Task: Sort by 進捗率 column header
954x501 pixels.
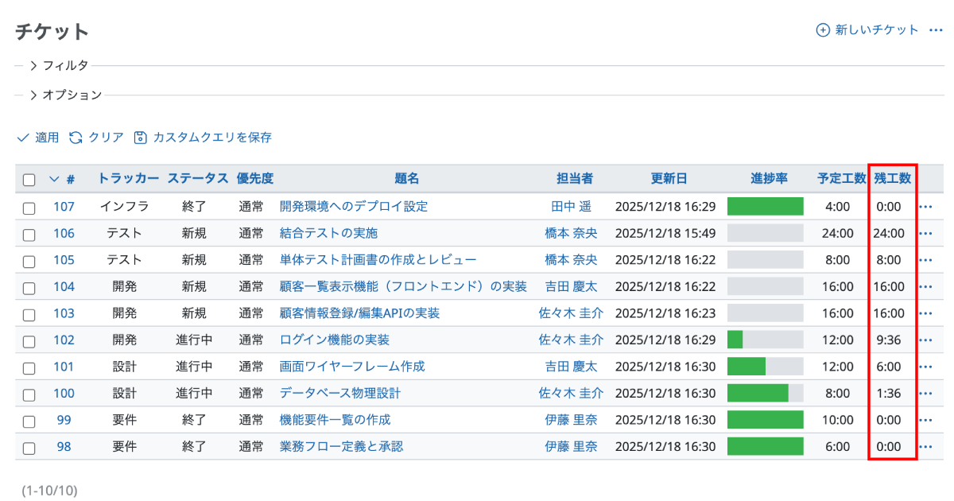Action: click(769, 178)
